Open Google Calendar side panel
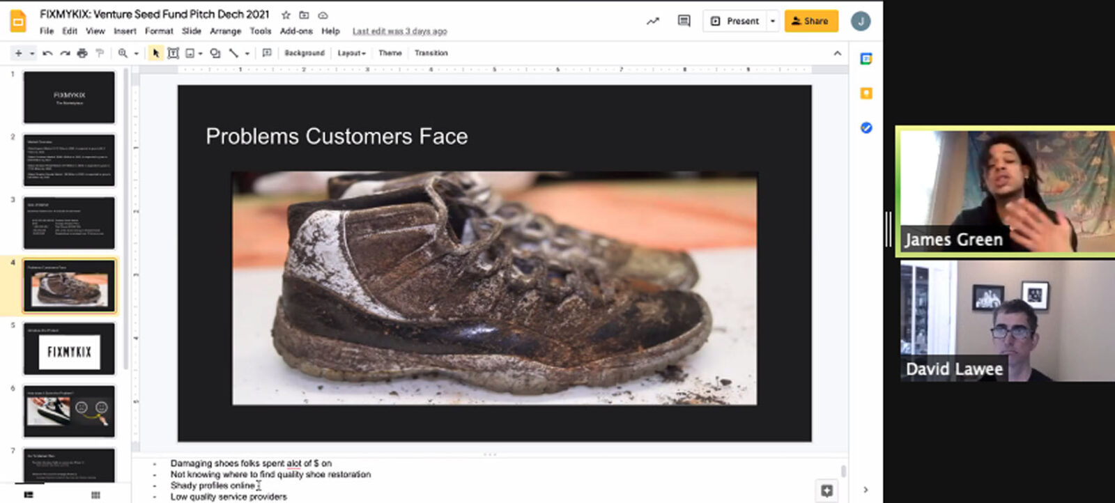 [x=866, y=59]
